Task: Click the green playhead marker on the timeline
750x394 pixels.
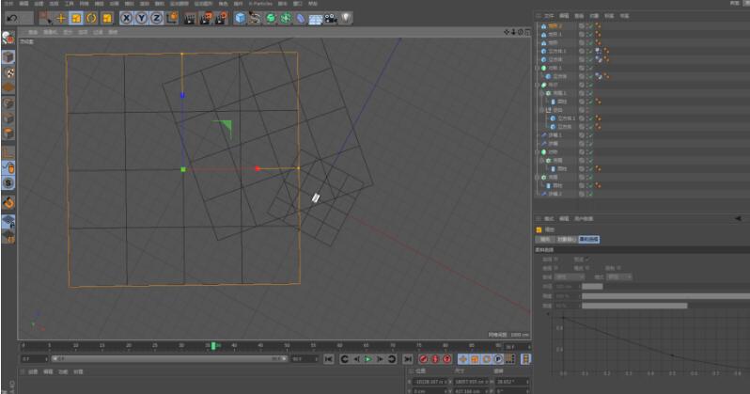Action: point(215,345)
